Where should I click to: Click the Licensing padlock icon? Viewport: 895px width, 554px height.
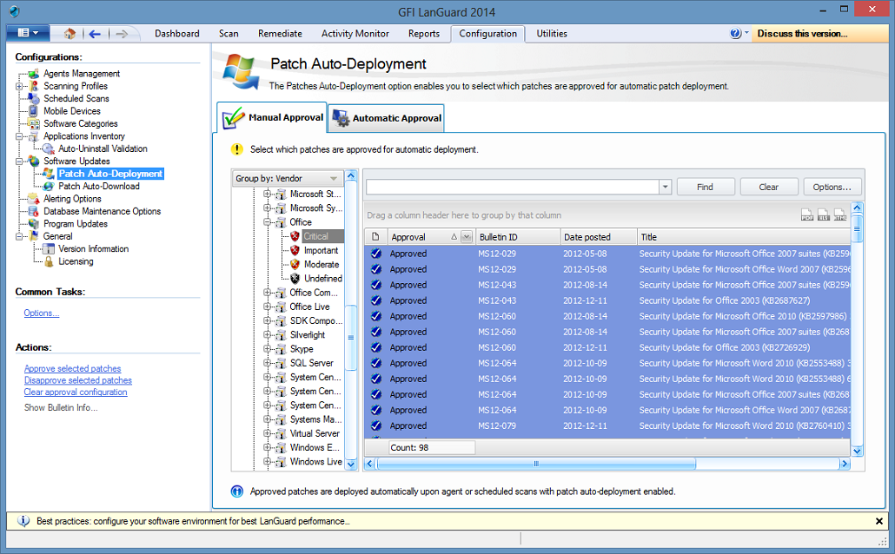(49, 262)
